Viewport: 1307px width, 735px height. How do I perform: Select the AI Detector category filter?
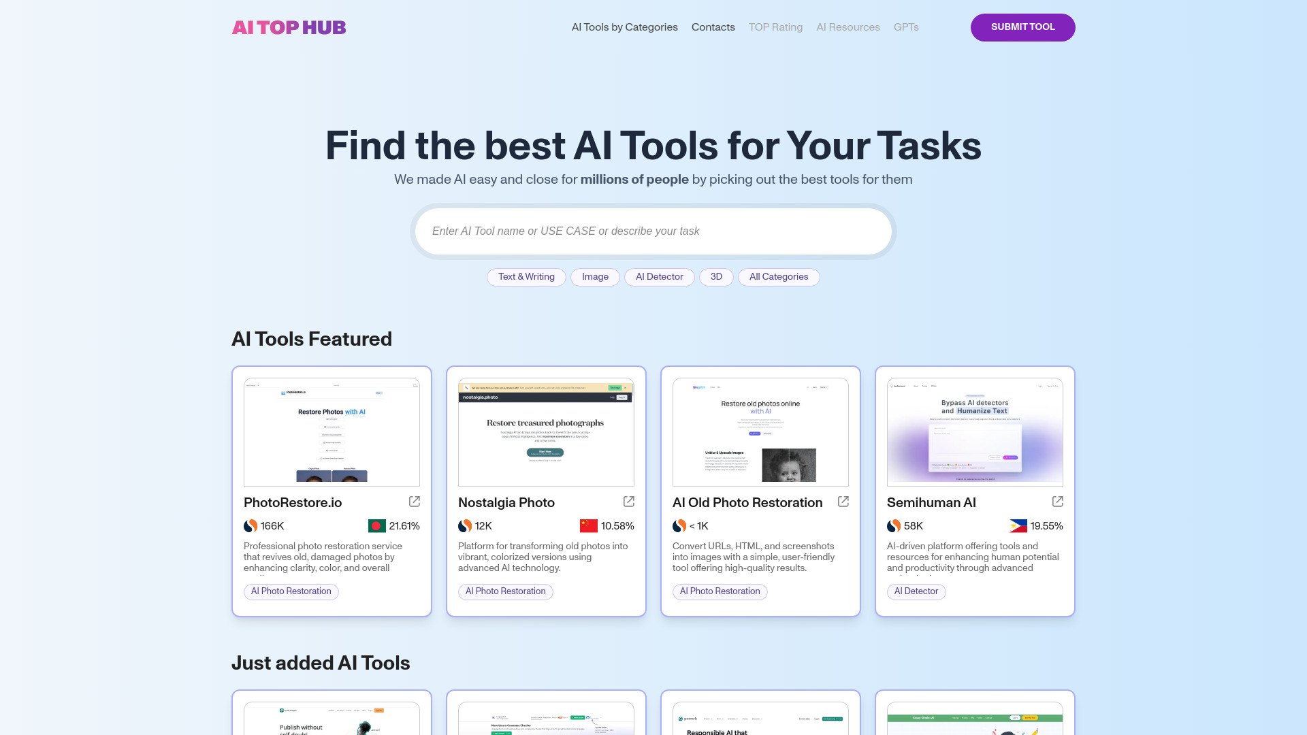click(x=659, y=276)
